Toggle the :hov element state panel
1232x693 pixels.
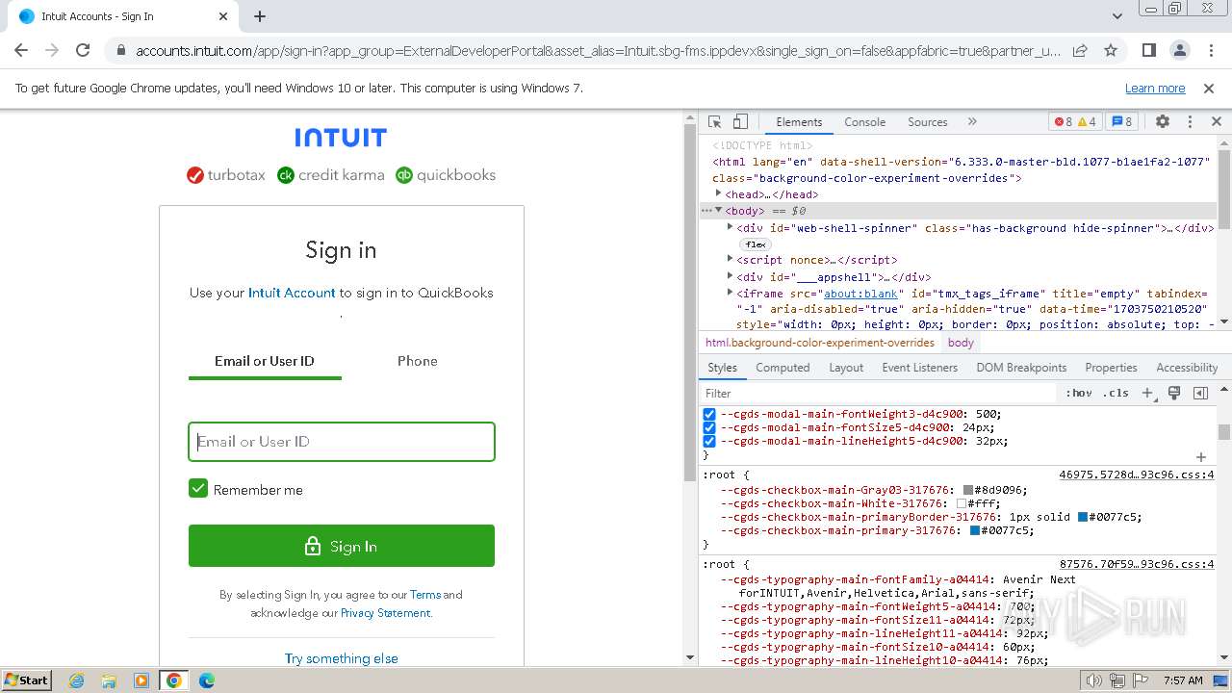[1079, 394]
